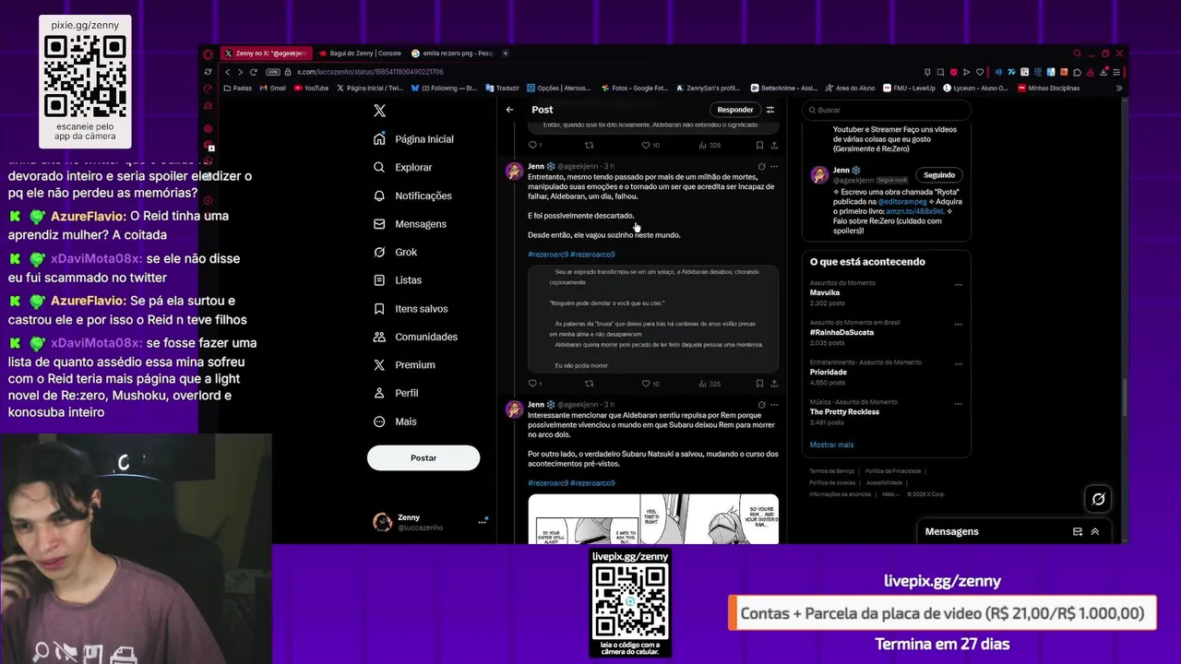Open Jenn's avatar on 'Interessante mencionar' tweet
The height and width of the screenshot is (664, 1181).
pos(514,409)
